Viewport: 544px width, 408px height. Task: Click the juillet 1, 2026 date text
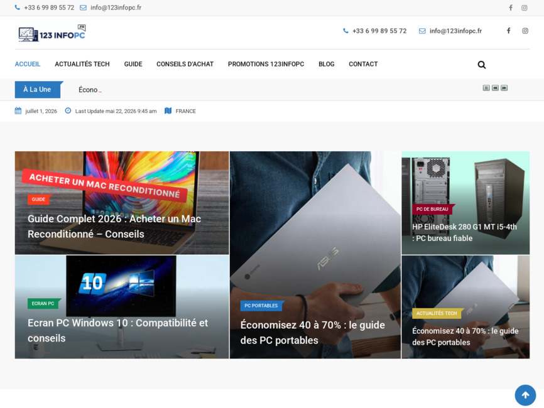pyautogui.click(x=41, y=111)
